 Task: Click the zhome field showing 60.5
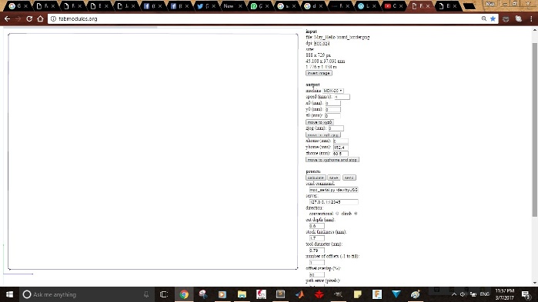point(340,154)
